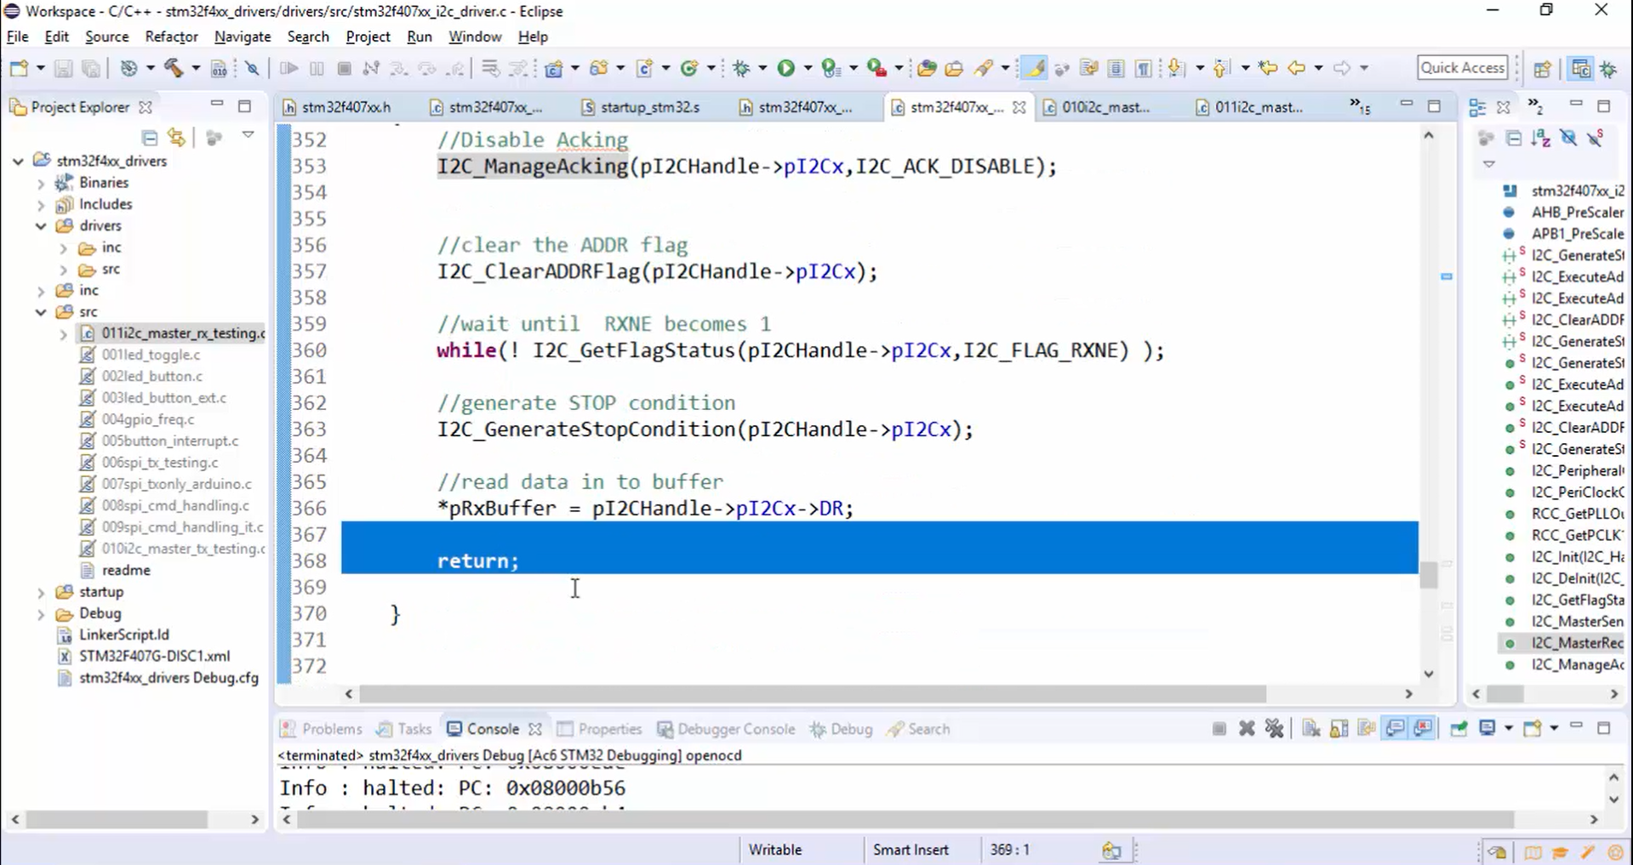Open the Problems tab
The height and width of the screenshot is (865, 1633).
tap(322, 729)
